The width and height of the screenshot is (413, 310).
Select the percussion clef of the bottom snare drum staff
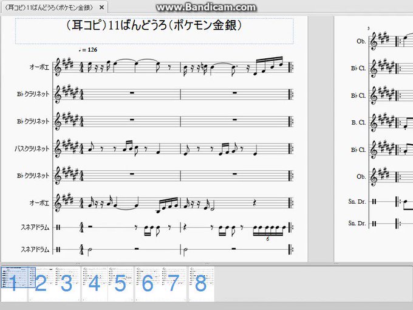tap(58, 249)
